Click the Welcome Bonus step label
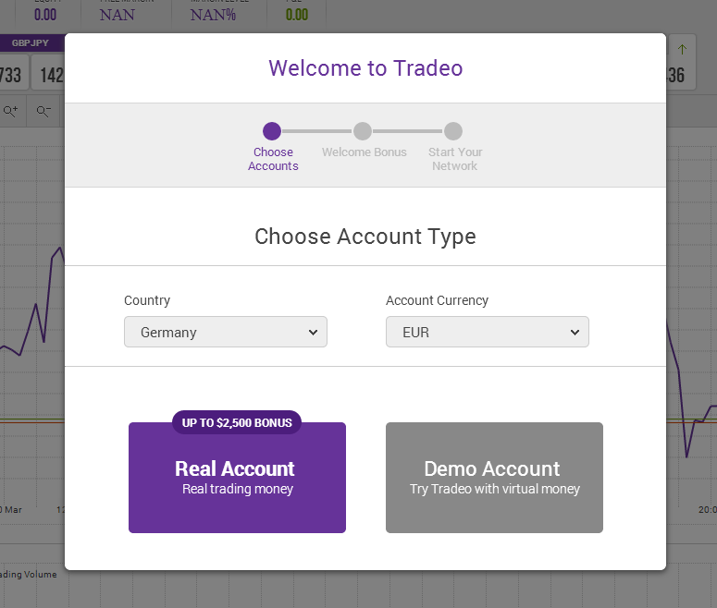Image resolution: width=717 pixels, height=608 pixels. [x=364, y=152]
